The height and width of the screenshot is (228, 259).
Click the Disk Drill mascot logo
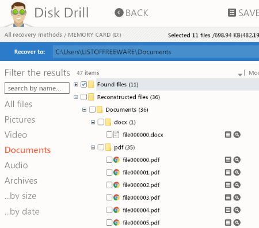[x=18, y=14]
